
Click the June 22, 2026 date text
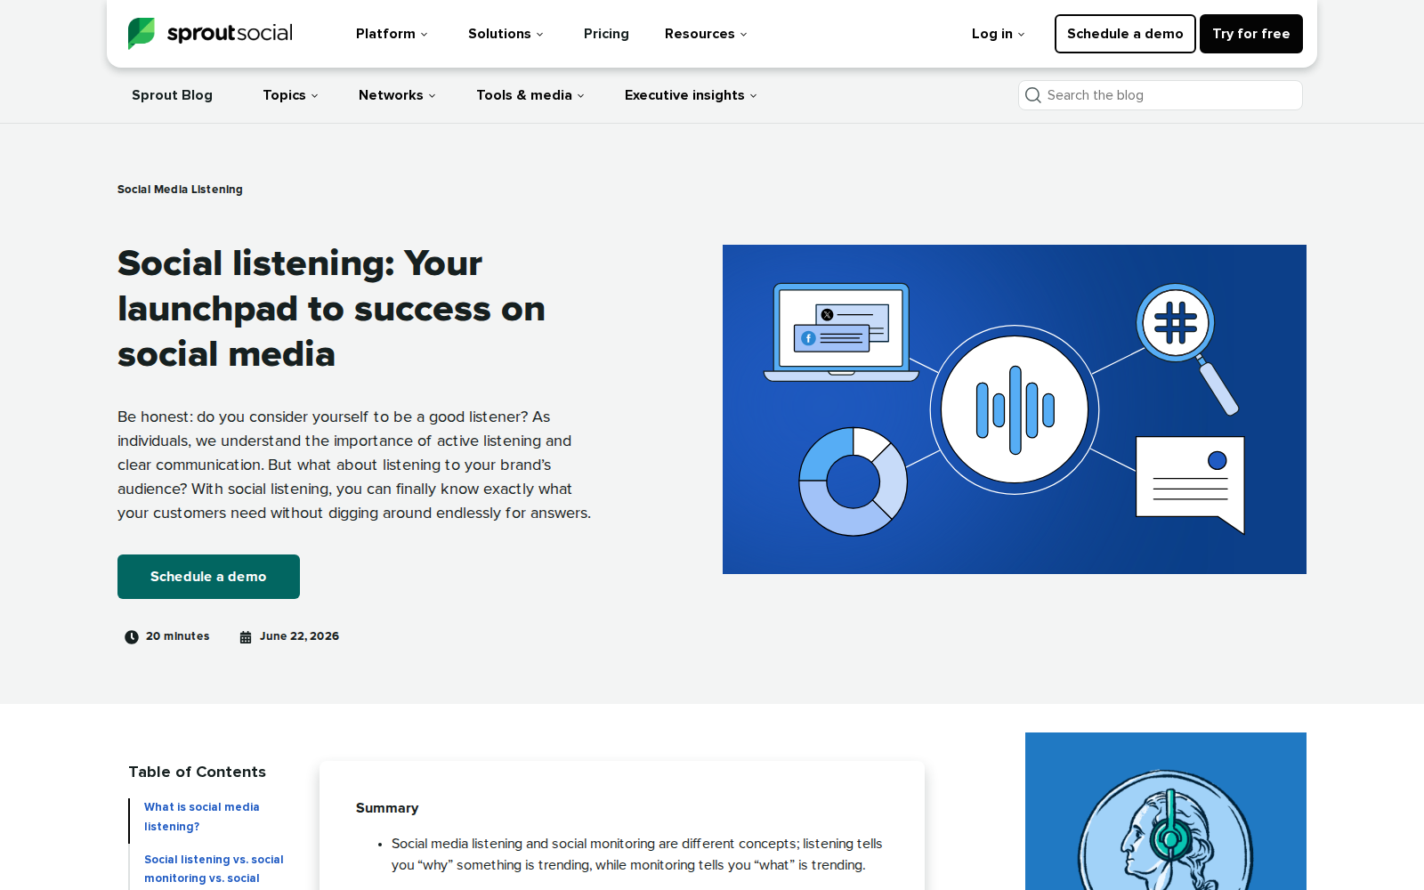tap(299, 636)
